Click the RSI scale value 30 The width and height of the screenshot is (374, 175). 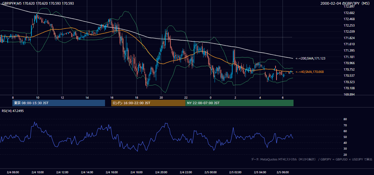[x=345, y=149]
